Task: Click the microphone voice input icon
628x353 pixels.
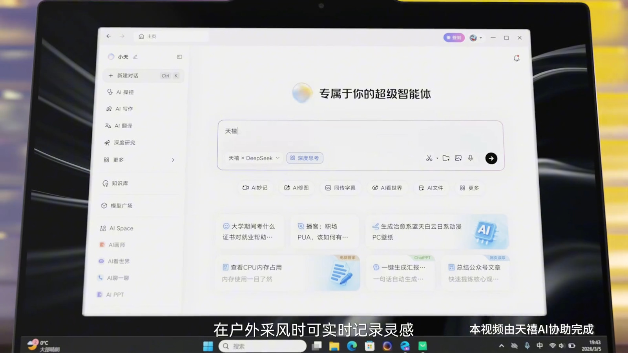Action: click(470, 158)
